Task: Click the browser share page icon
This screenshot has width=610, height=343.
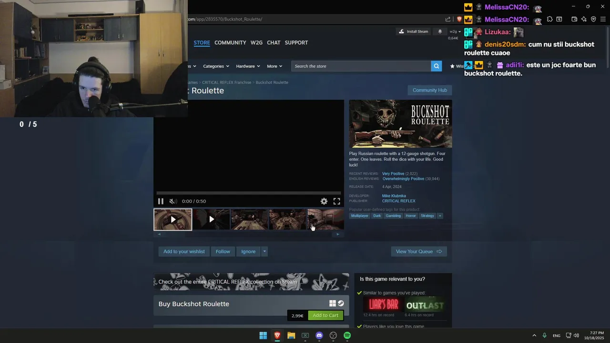Action: (x=448, y=19)
